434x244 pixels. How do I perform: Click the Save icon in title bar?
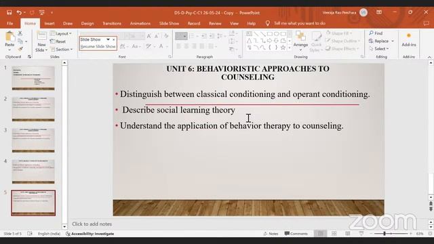tap(9, 12)
